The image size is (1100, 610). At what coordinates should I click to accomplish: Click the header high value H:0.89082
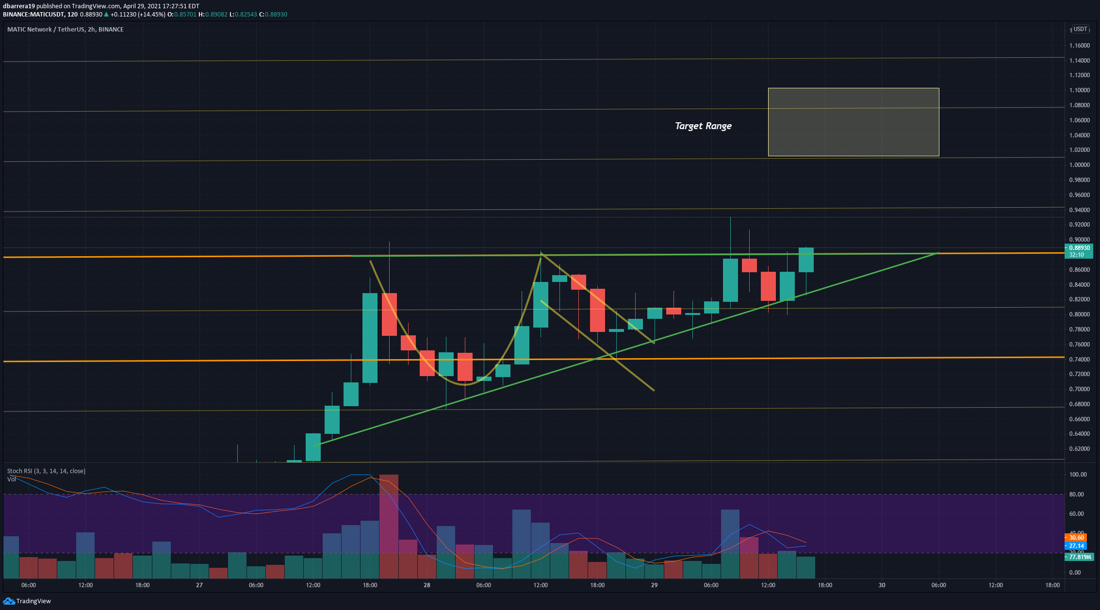pos(213,15)
